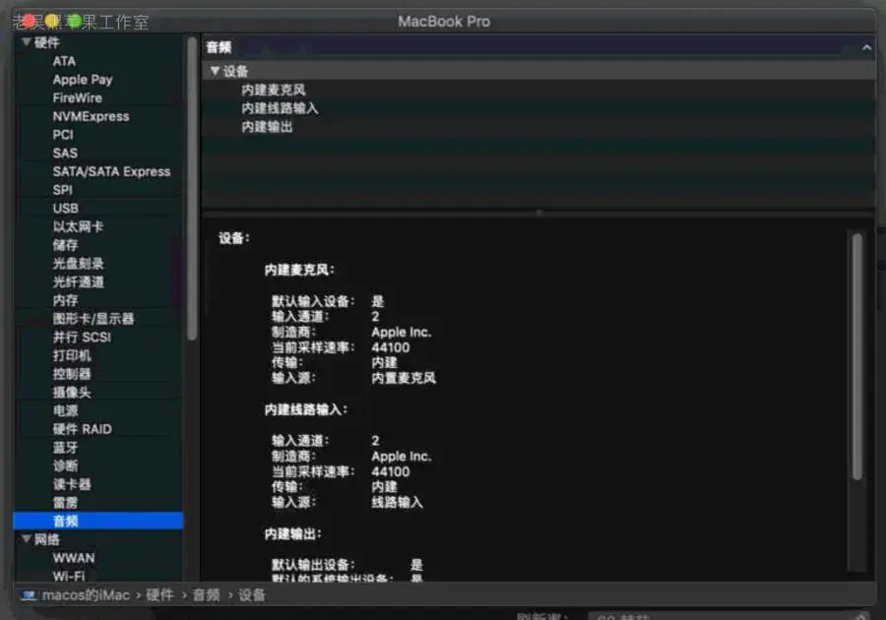Select Apple Pay in the sidebar
This screenshot has width=886, height=620.
pos(83,80)
